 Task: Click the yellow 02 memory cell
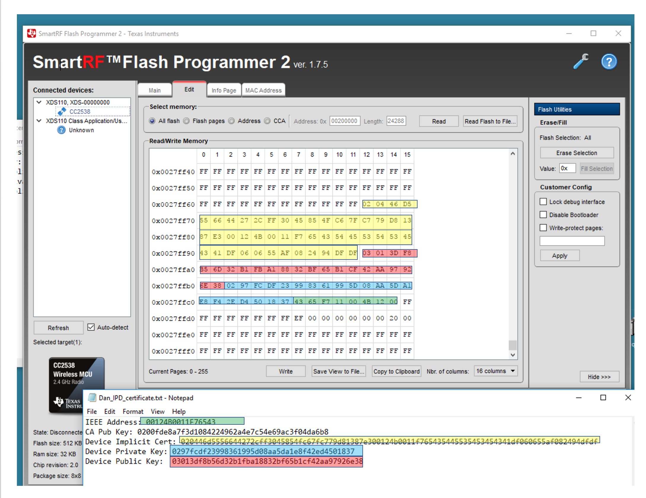pyautogui.click(x=367, y=204)
